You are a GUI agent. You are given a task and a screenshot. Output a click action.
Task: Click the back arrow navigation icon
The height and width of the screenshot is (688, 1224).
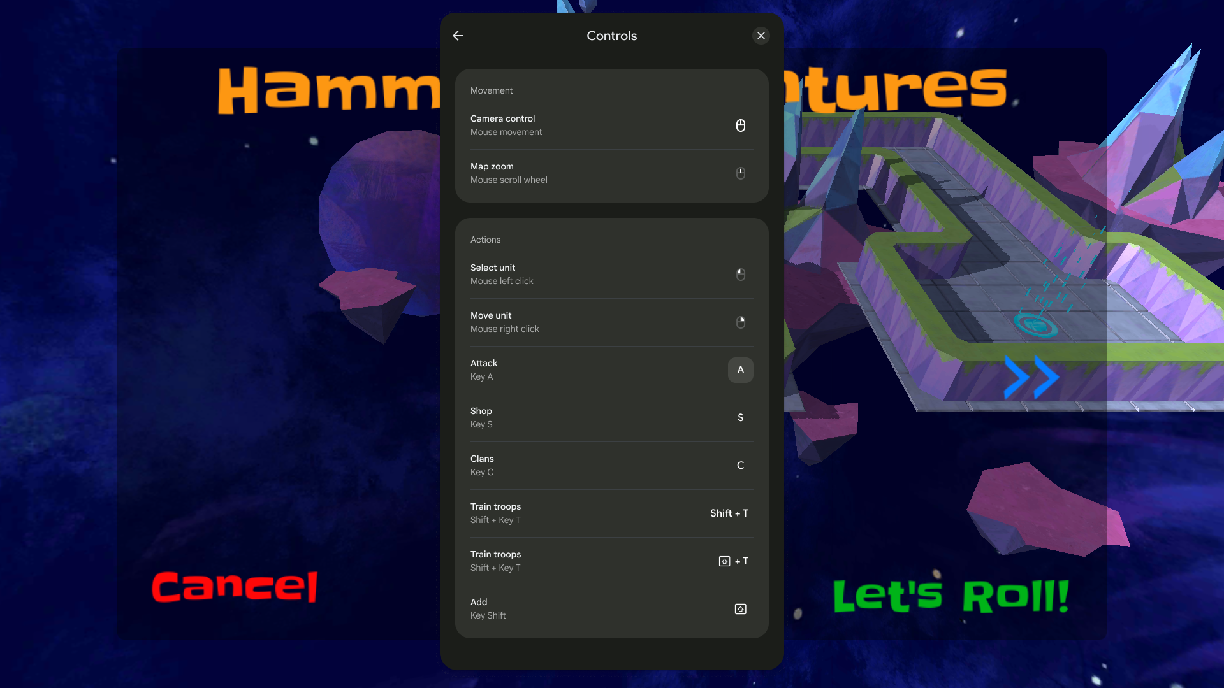[457, 35]
